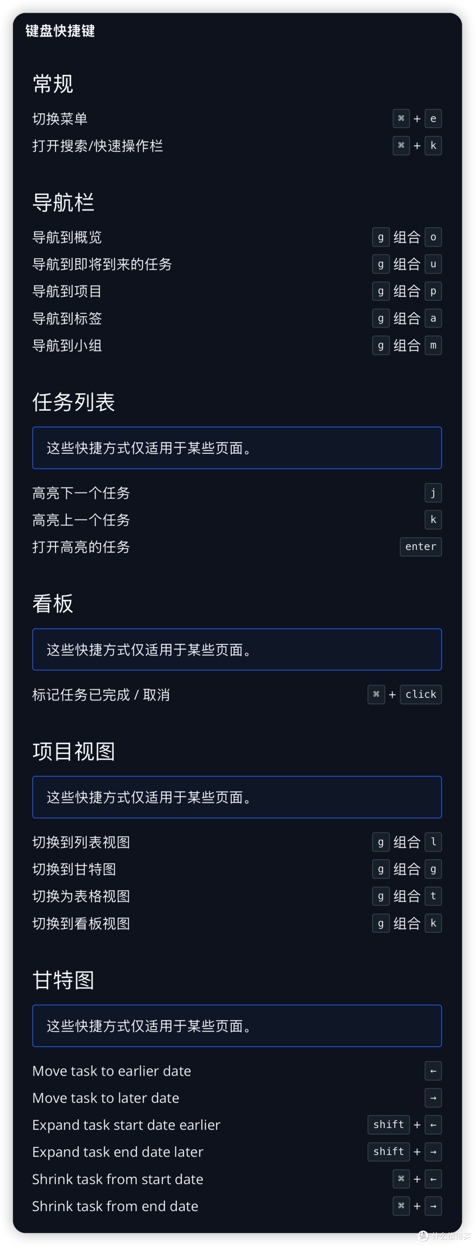Click the 'e' key badge for 切换菜单
This screenshot has height=1246, width=475.
433,118
